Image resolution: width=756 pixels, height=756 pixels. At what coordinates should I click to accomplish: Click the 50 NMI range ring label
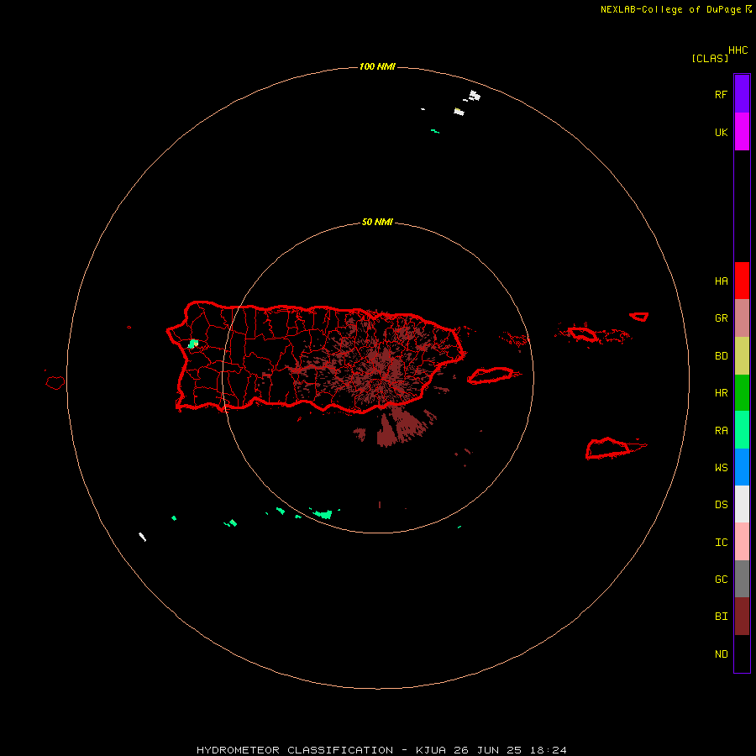377,222
